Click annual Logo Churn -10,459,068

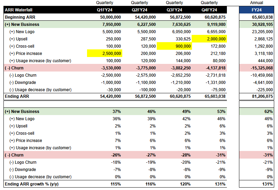pos(262,75)
